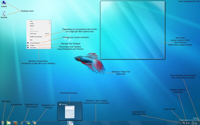Viewport: 200px width, 125px height.
Task: Click the Gadgets menu item icon
Action: (28, 45)
